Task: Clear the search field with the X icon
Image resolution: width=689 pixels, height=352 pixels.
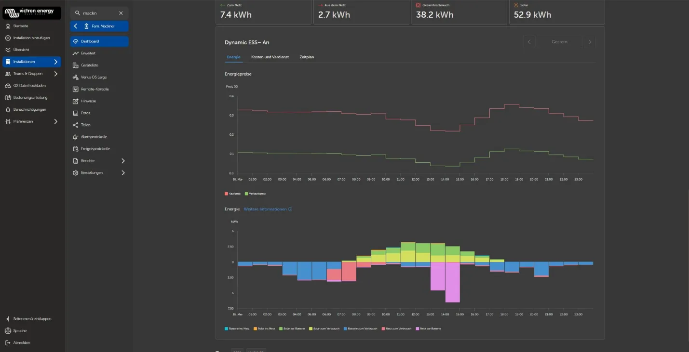Action: pos(121,13)
